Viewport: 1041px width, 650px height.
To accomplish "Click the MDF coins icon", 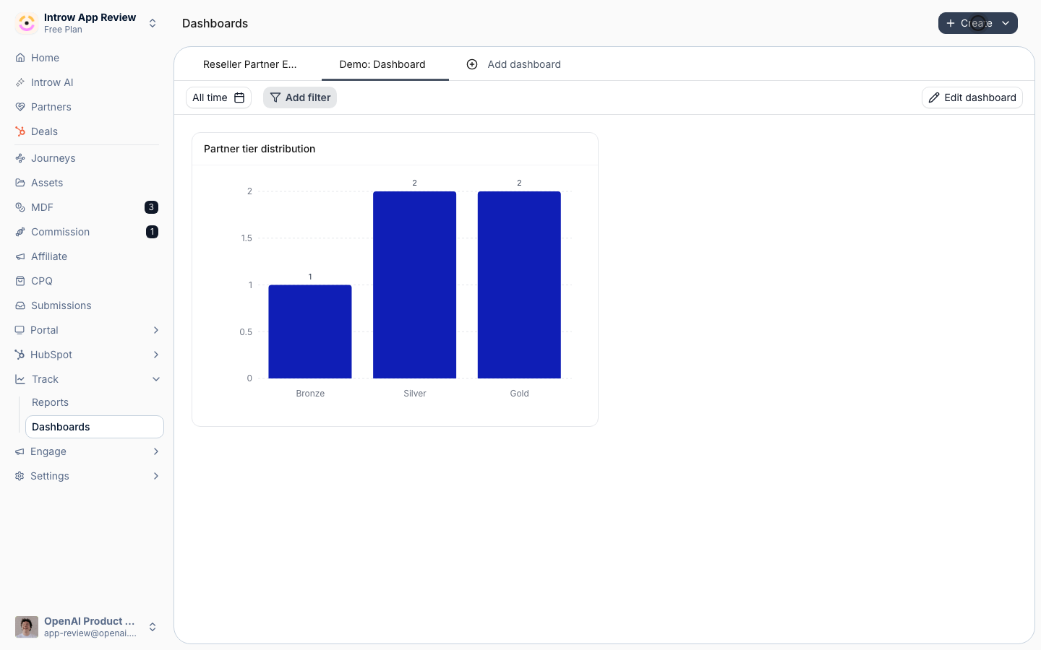I will click(20, 207).
